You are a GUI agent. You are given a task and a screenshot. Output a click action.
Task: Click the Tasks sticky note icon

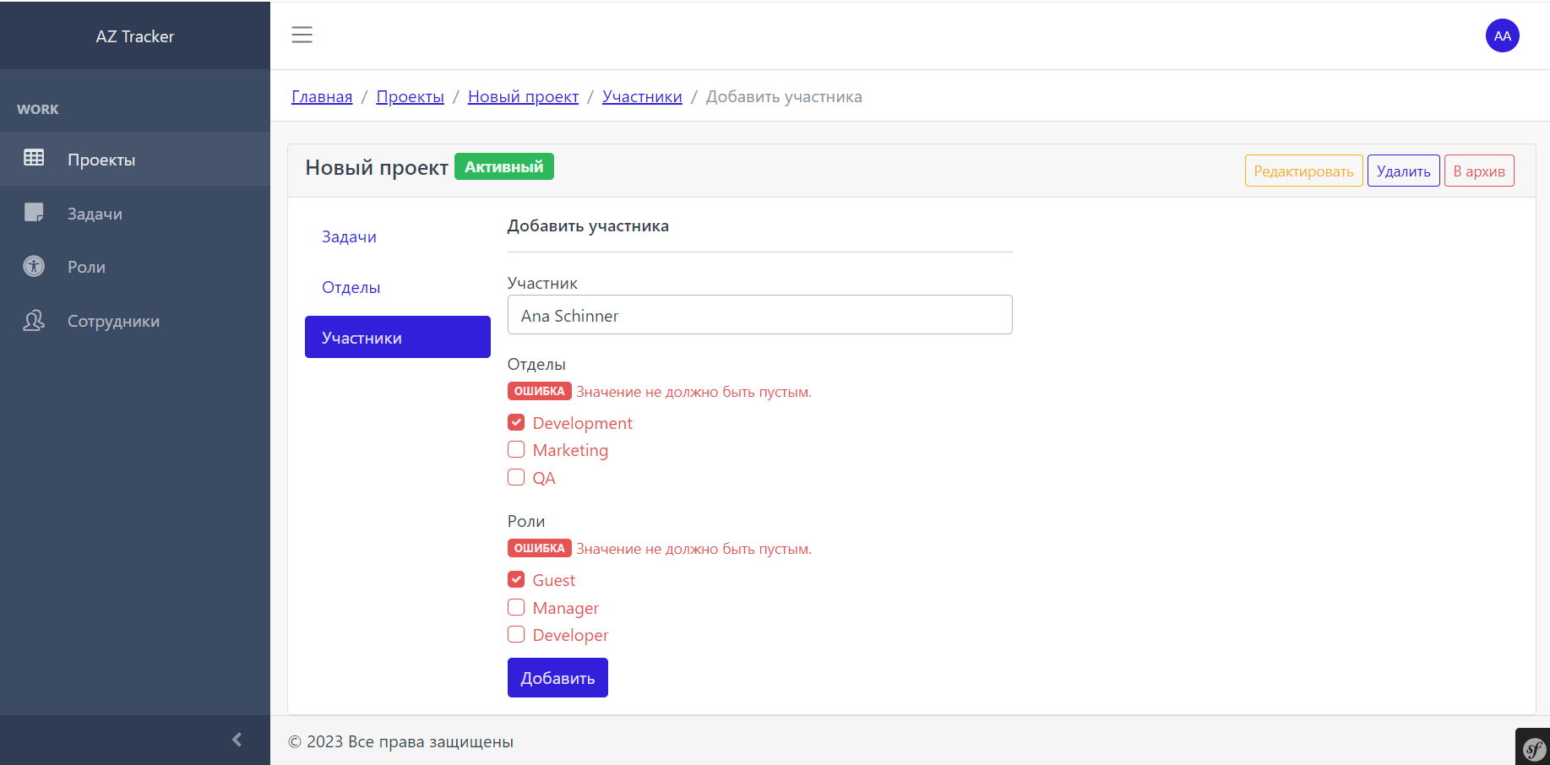[x=34, y=212]
